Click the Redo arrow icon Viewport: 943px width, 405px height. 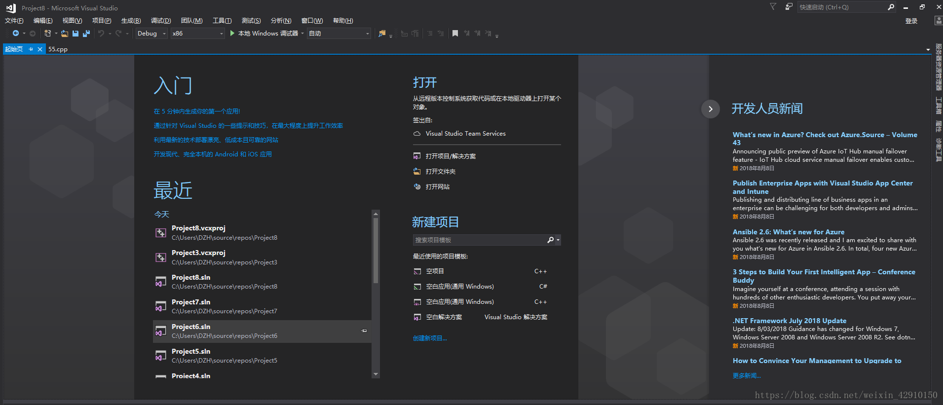[118, 34]
